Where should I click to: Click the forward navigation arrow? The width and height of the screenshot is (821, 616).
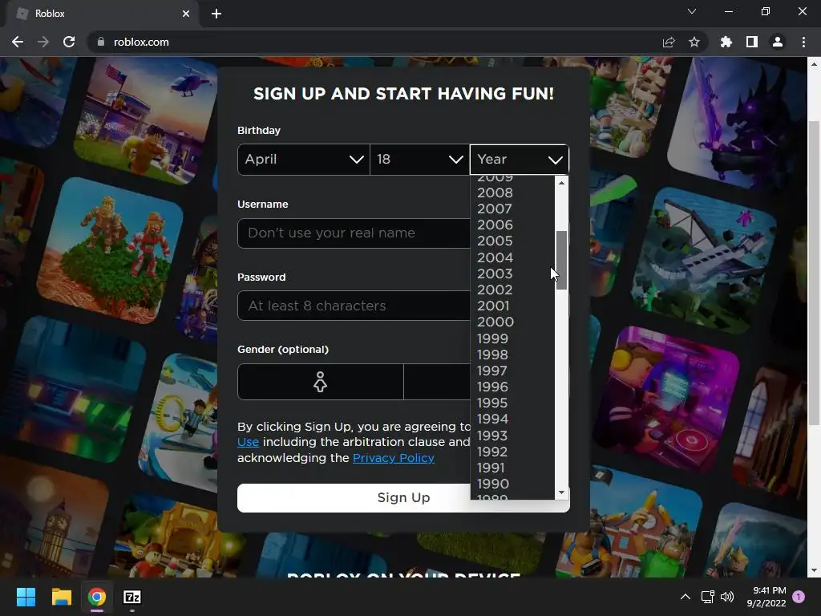click(x=43, y=42)
